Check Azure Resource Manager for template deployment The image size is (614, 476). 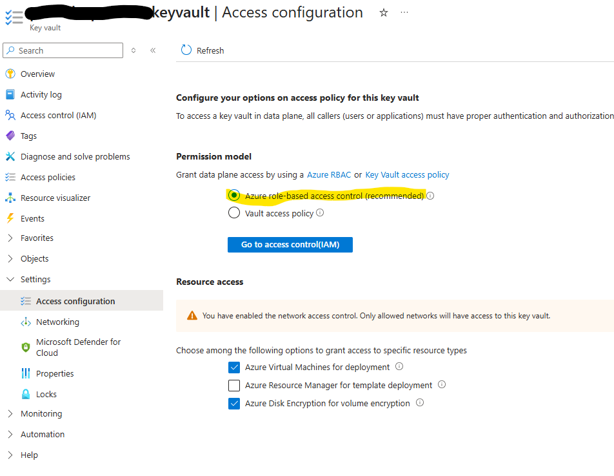pyautogui.click(x=233, y=386)
